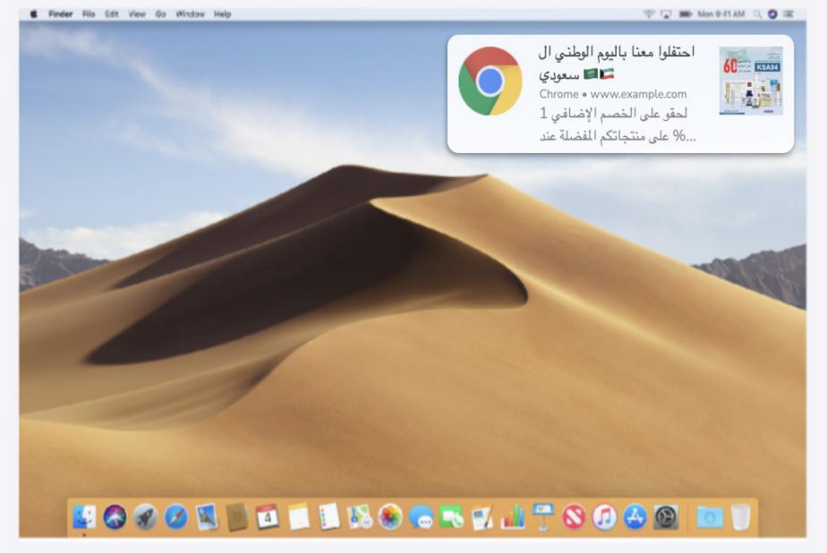This screenshot has width=827, height=553.
Task: Open FaceTime green icon in Dock
Action: click(x=451, y=516)
